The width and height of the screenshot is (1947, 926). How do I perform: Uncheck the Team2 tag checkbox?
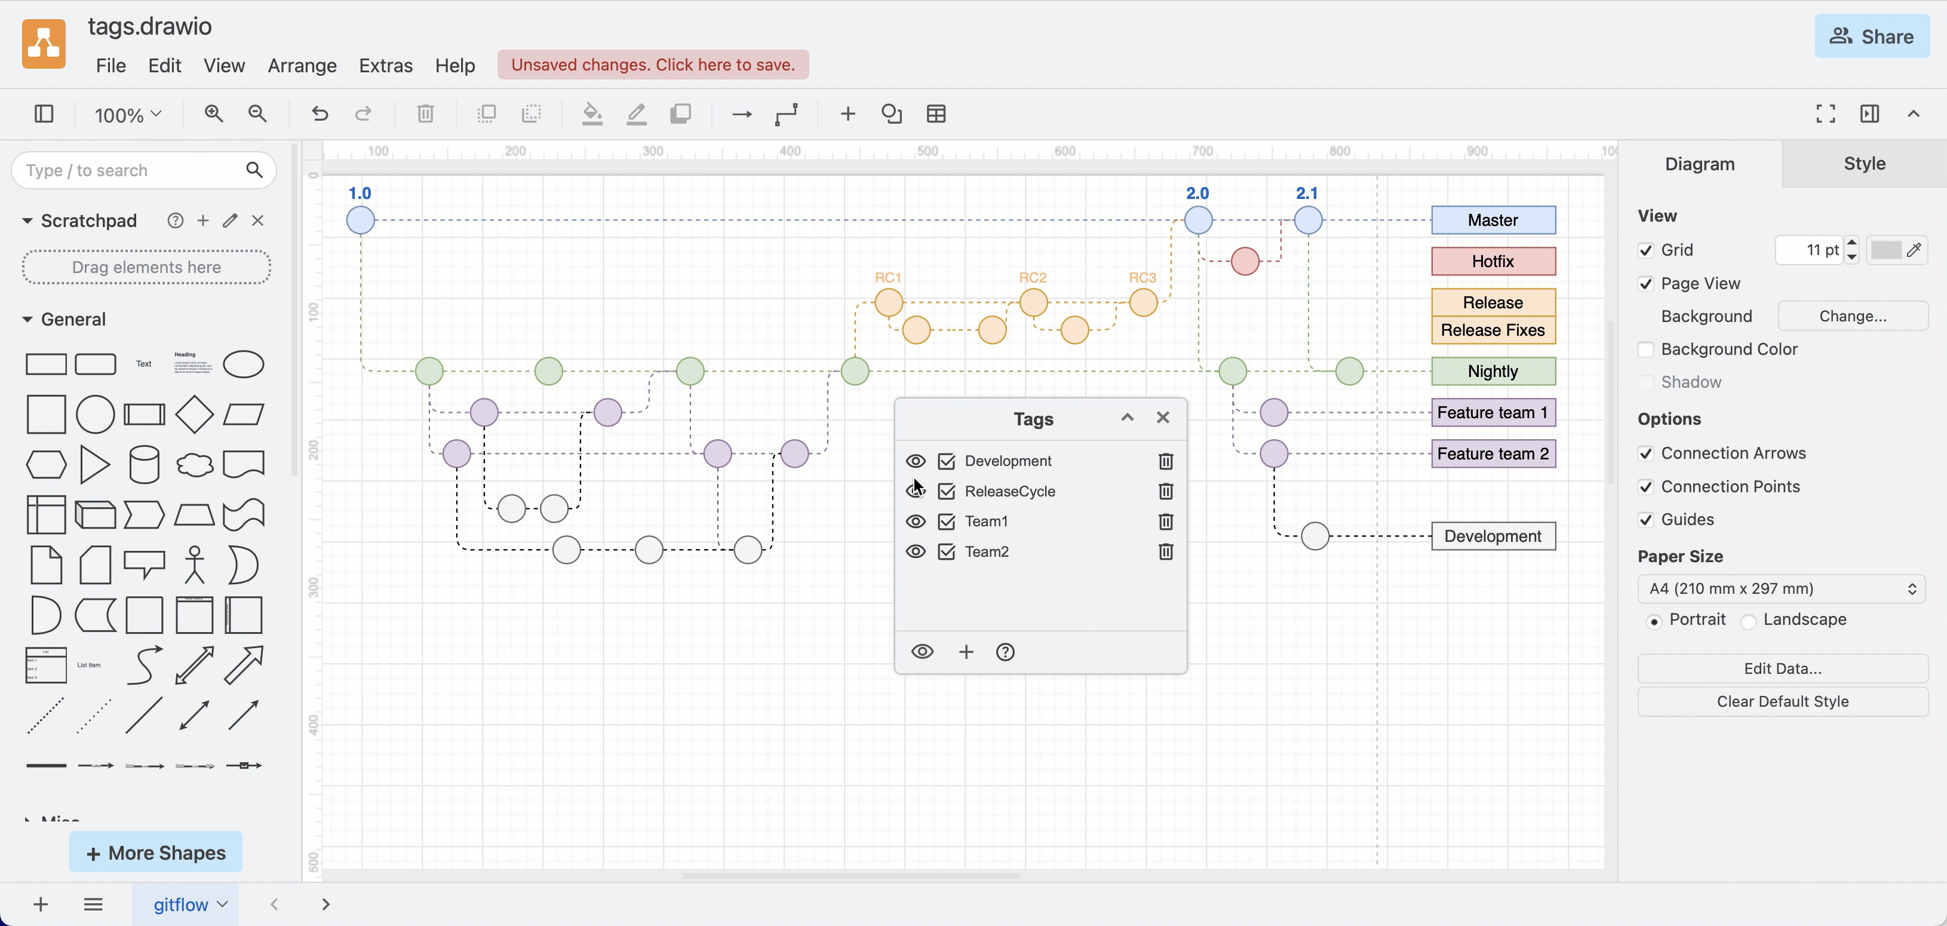[x=946, y=552]
